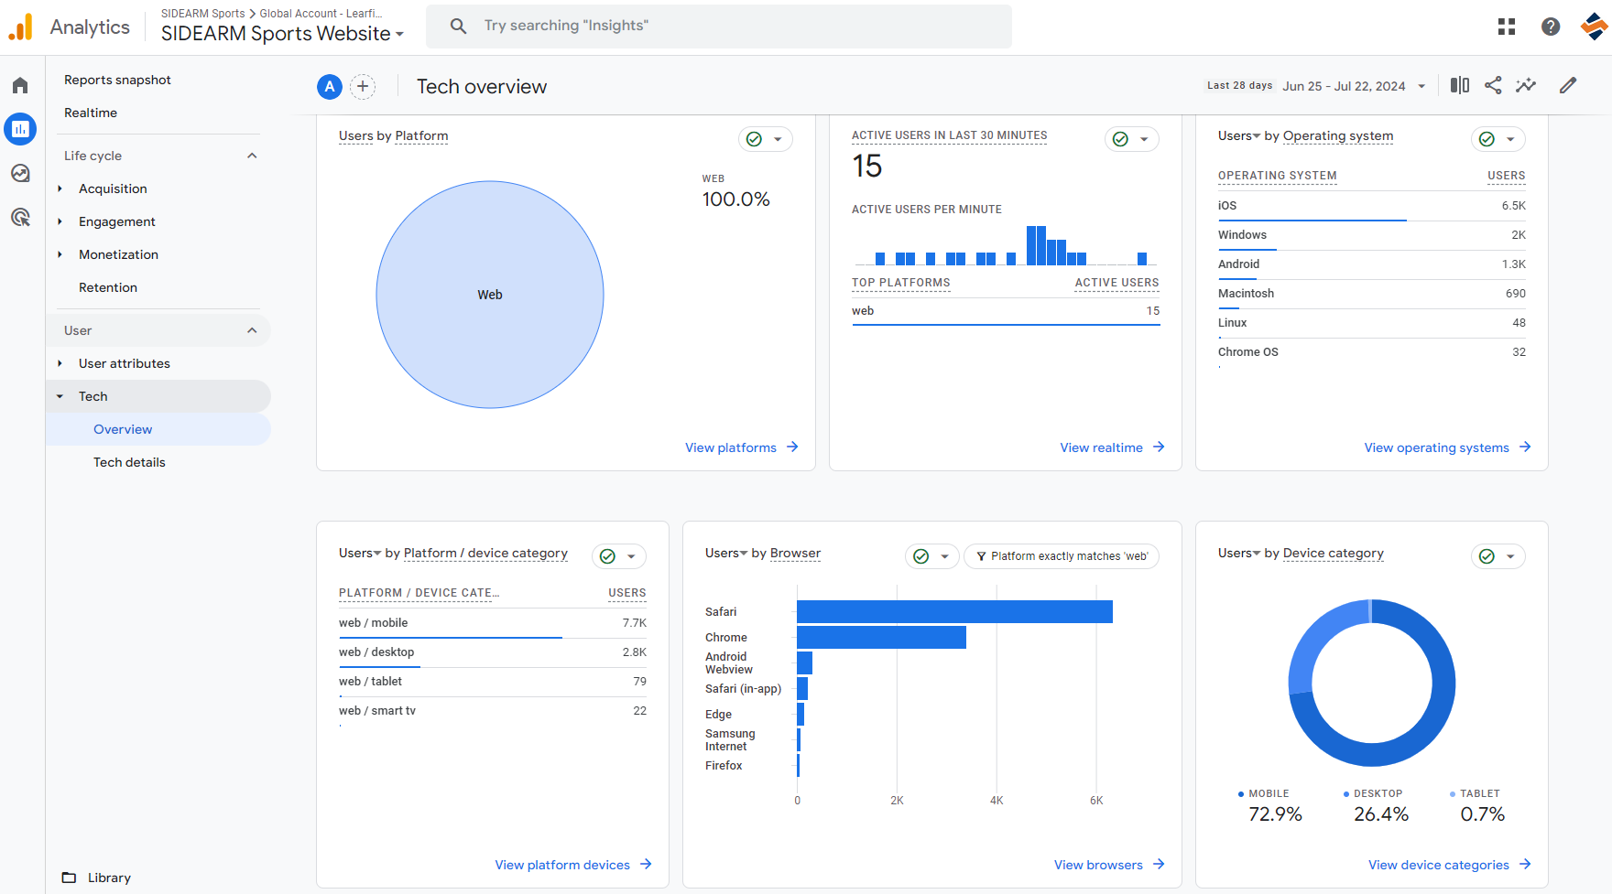Open the property selector SIDEARM Sports Website
Viewport: 1612px width, 894px height.
pyautogui.click(x=282, y=33)
